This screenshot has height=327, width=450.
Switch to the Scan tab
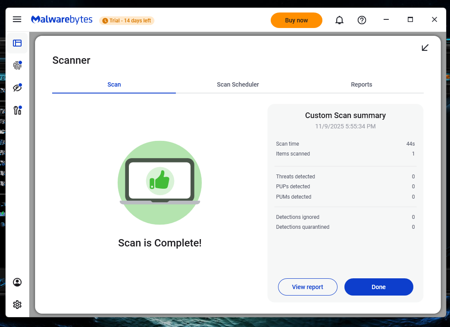tap(114, 84)
